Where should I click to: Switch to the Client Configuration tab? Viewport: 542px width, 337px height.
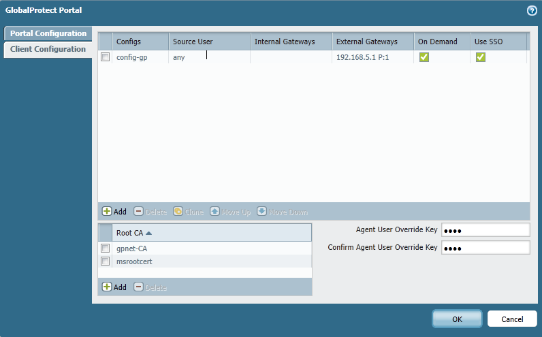click(x=48, y=49)
